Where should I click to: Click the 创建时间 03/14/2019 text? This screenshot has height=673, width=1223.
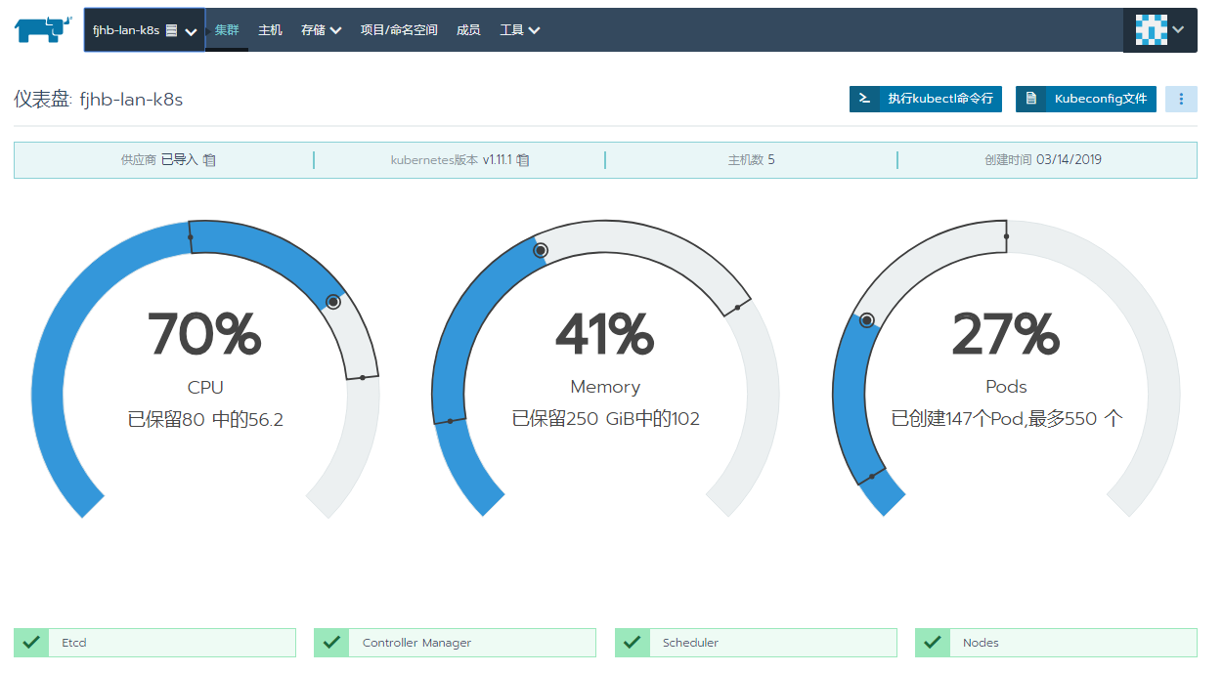[x=1043, y=159]
